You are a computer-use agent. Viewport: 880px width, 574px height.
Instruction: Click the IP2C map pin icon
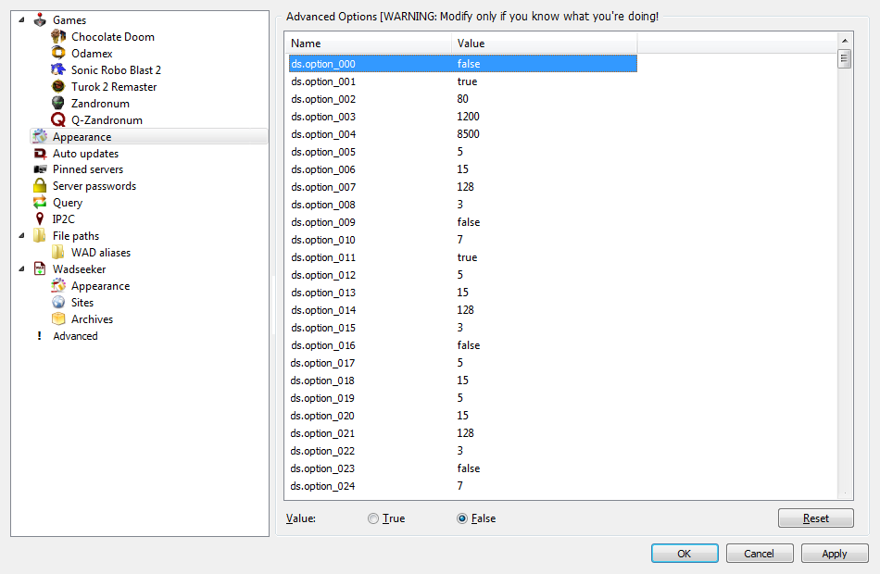[40, 219]
